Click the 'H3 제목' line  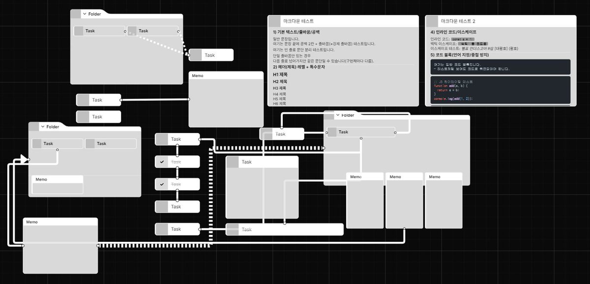(280, 88)
